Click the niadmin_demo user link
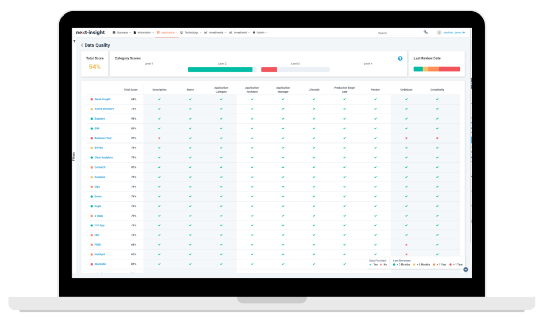547x324 pixels. coord(454,33)
